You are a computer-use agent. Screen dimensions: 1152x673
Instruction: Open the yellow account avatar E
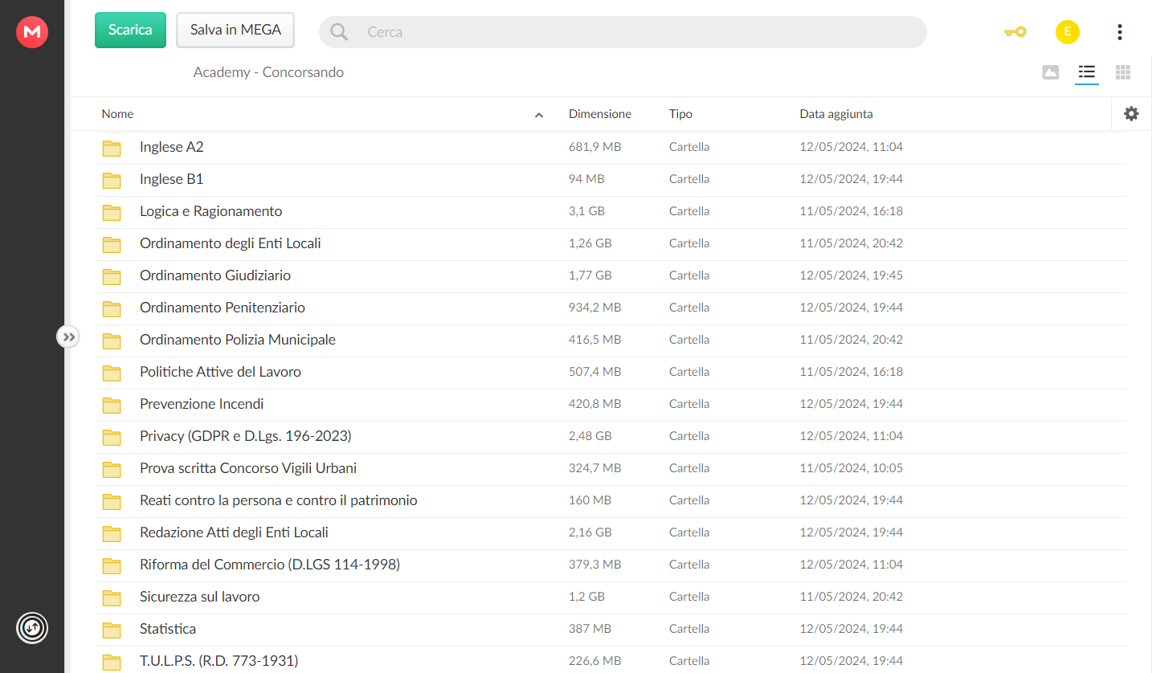1067,32
